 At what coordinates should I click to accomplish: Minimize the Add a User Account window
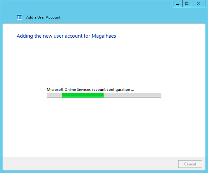(178, 4)
